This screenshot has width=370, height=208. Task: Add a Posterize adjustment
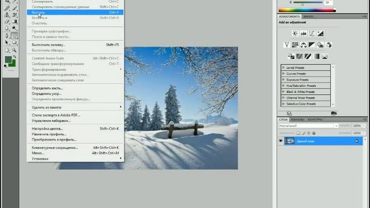point(299,57)
